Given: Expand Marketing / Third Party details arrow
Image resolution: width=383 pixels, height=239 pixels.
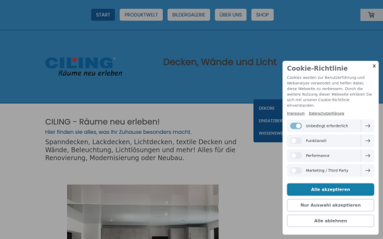Looking at the screenshot, I should tap(368, 170).
